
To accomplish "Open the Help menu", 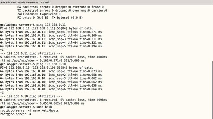I will (x=48, y=2).
